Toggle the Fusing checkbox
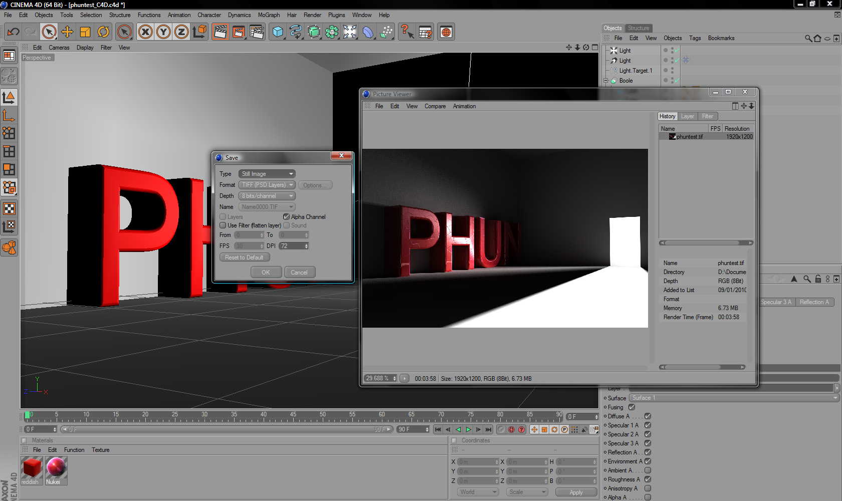Image resolution: width=842 pixels, height=501 pixels. 631,407
